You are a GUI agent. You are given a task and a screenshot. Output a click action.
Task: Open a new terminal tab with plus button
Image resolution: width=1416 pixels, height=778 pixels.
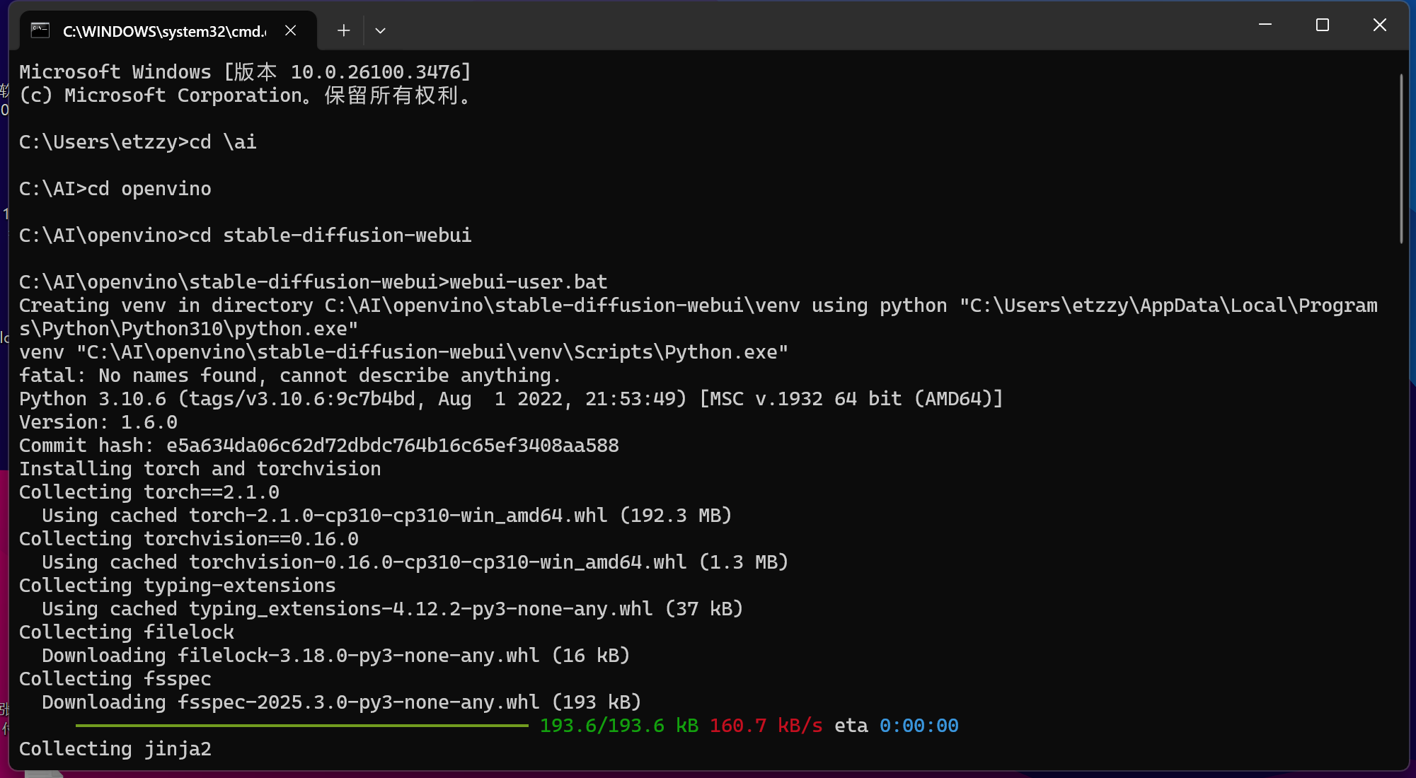[344, 30]
